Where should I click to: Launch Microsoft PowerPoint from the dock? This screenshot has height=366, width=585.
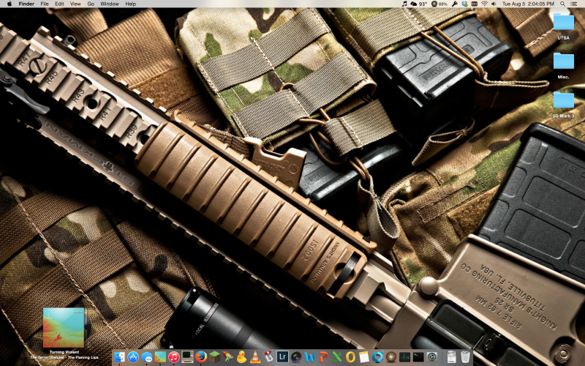(323, 357)
